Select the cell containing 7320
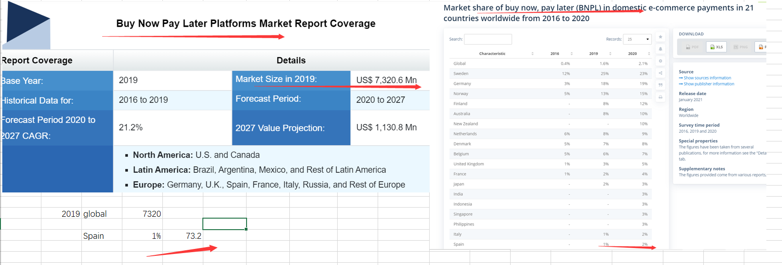Viewport: 782px width, 265px height. [142, 214]
